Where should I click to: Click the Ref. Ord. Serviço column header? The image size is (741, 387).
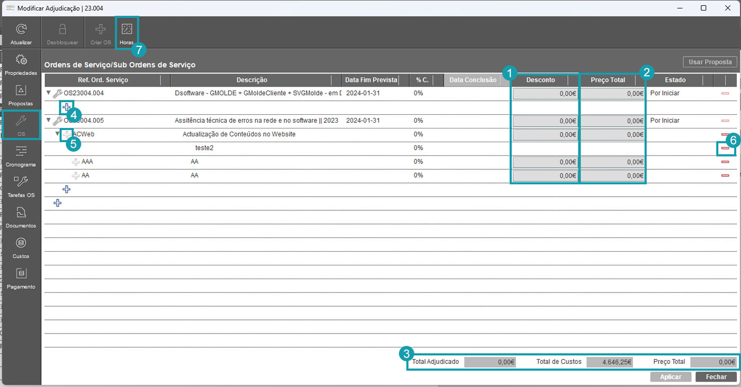pos(103,80)
